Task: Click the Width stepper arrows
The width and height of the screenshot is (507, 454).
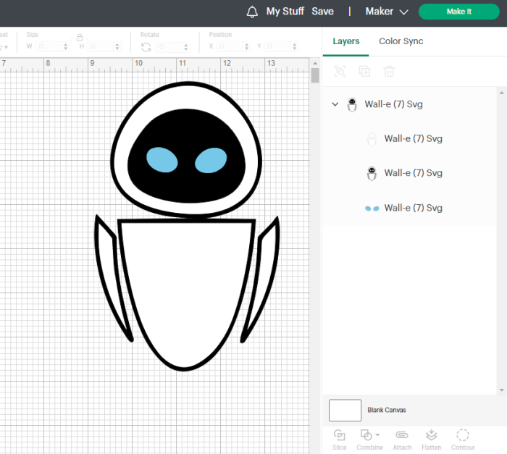Action: pos(66,46)
